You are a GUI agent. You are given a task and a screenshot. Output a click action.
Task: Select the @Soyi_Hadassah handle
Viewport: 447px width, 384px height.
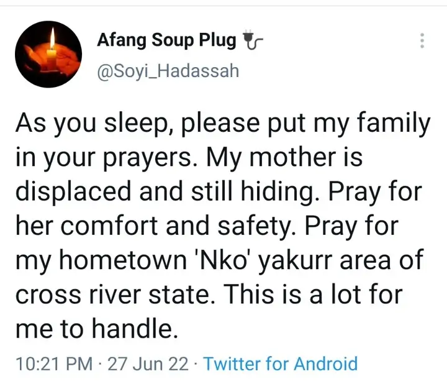click(168, 72)
